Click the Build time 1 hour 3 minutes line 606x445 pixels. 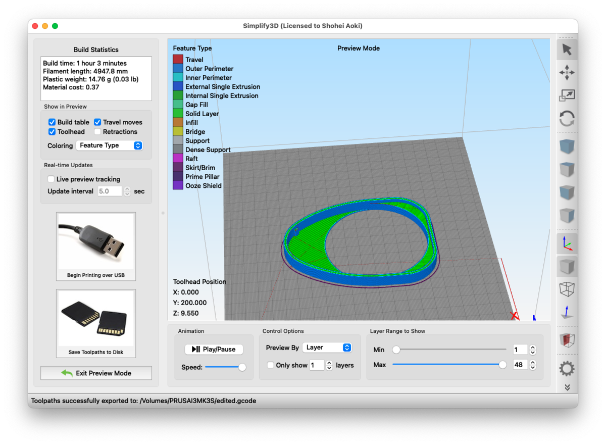coord(85,63)
